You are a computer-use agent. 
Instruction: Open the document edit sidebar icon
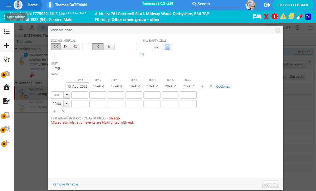click(x=6, y=101)
